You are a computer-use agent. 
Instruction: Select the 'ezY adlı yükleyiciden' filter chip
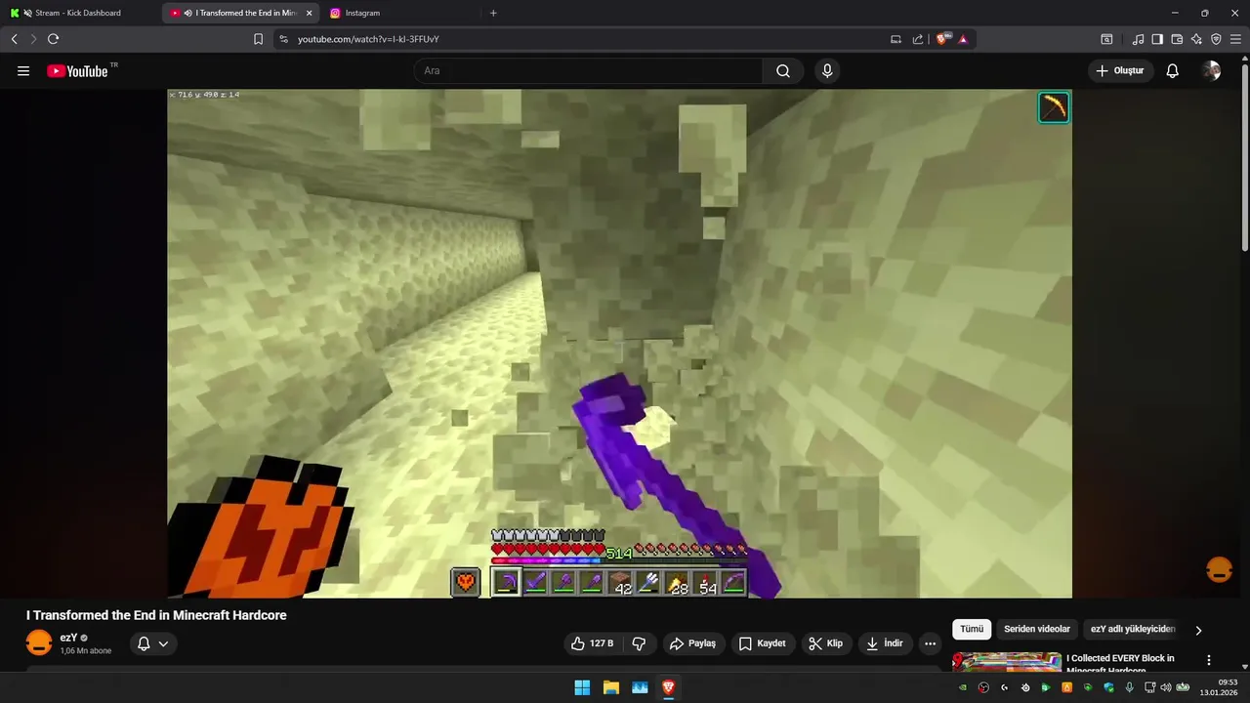click(1133, 630)
